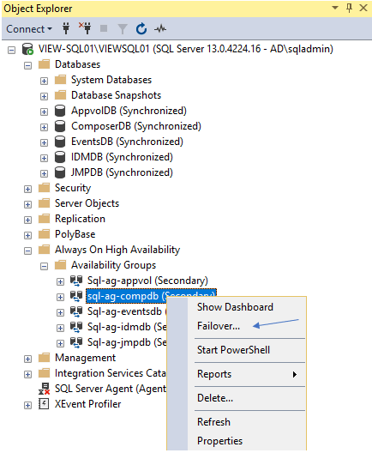This screenshot has height=453, width=372.
Task: Click the sql-ag-compdb availability group icon
Action: (76, 296)
